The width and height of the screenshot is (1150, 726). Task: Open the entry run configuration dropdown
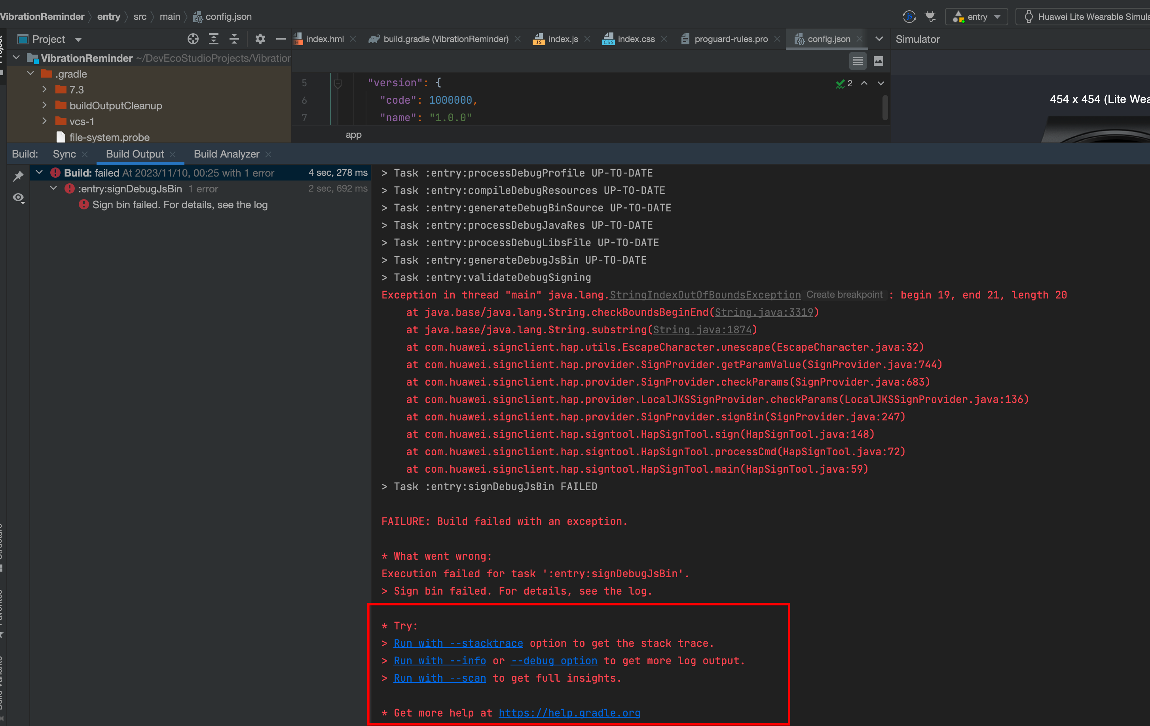977,17
